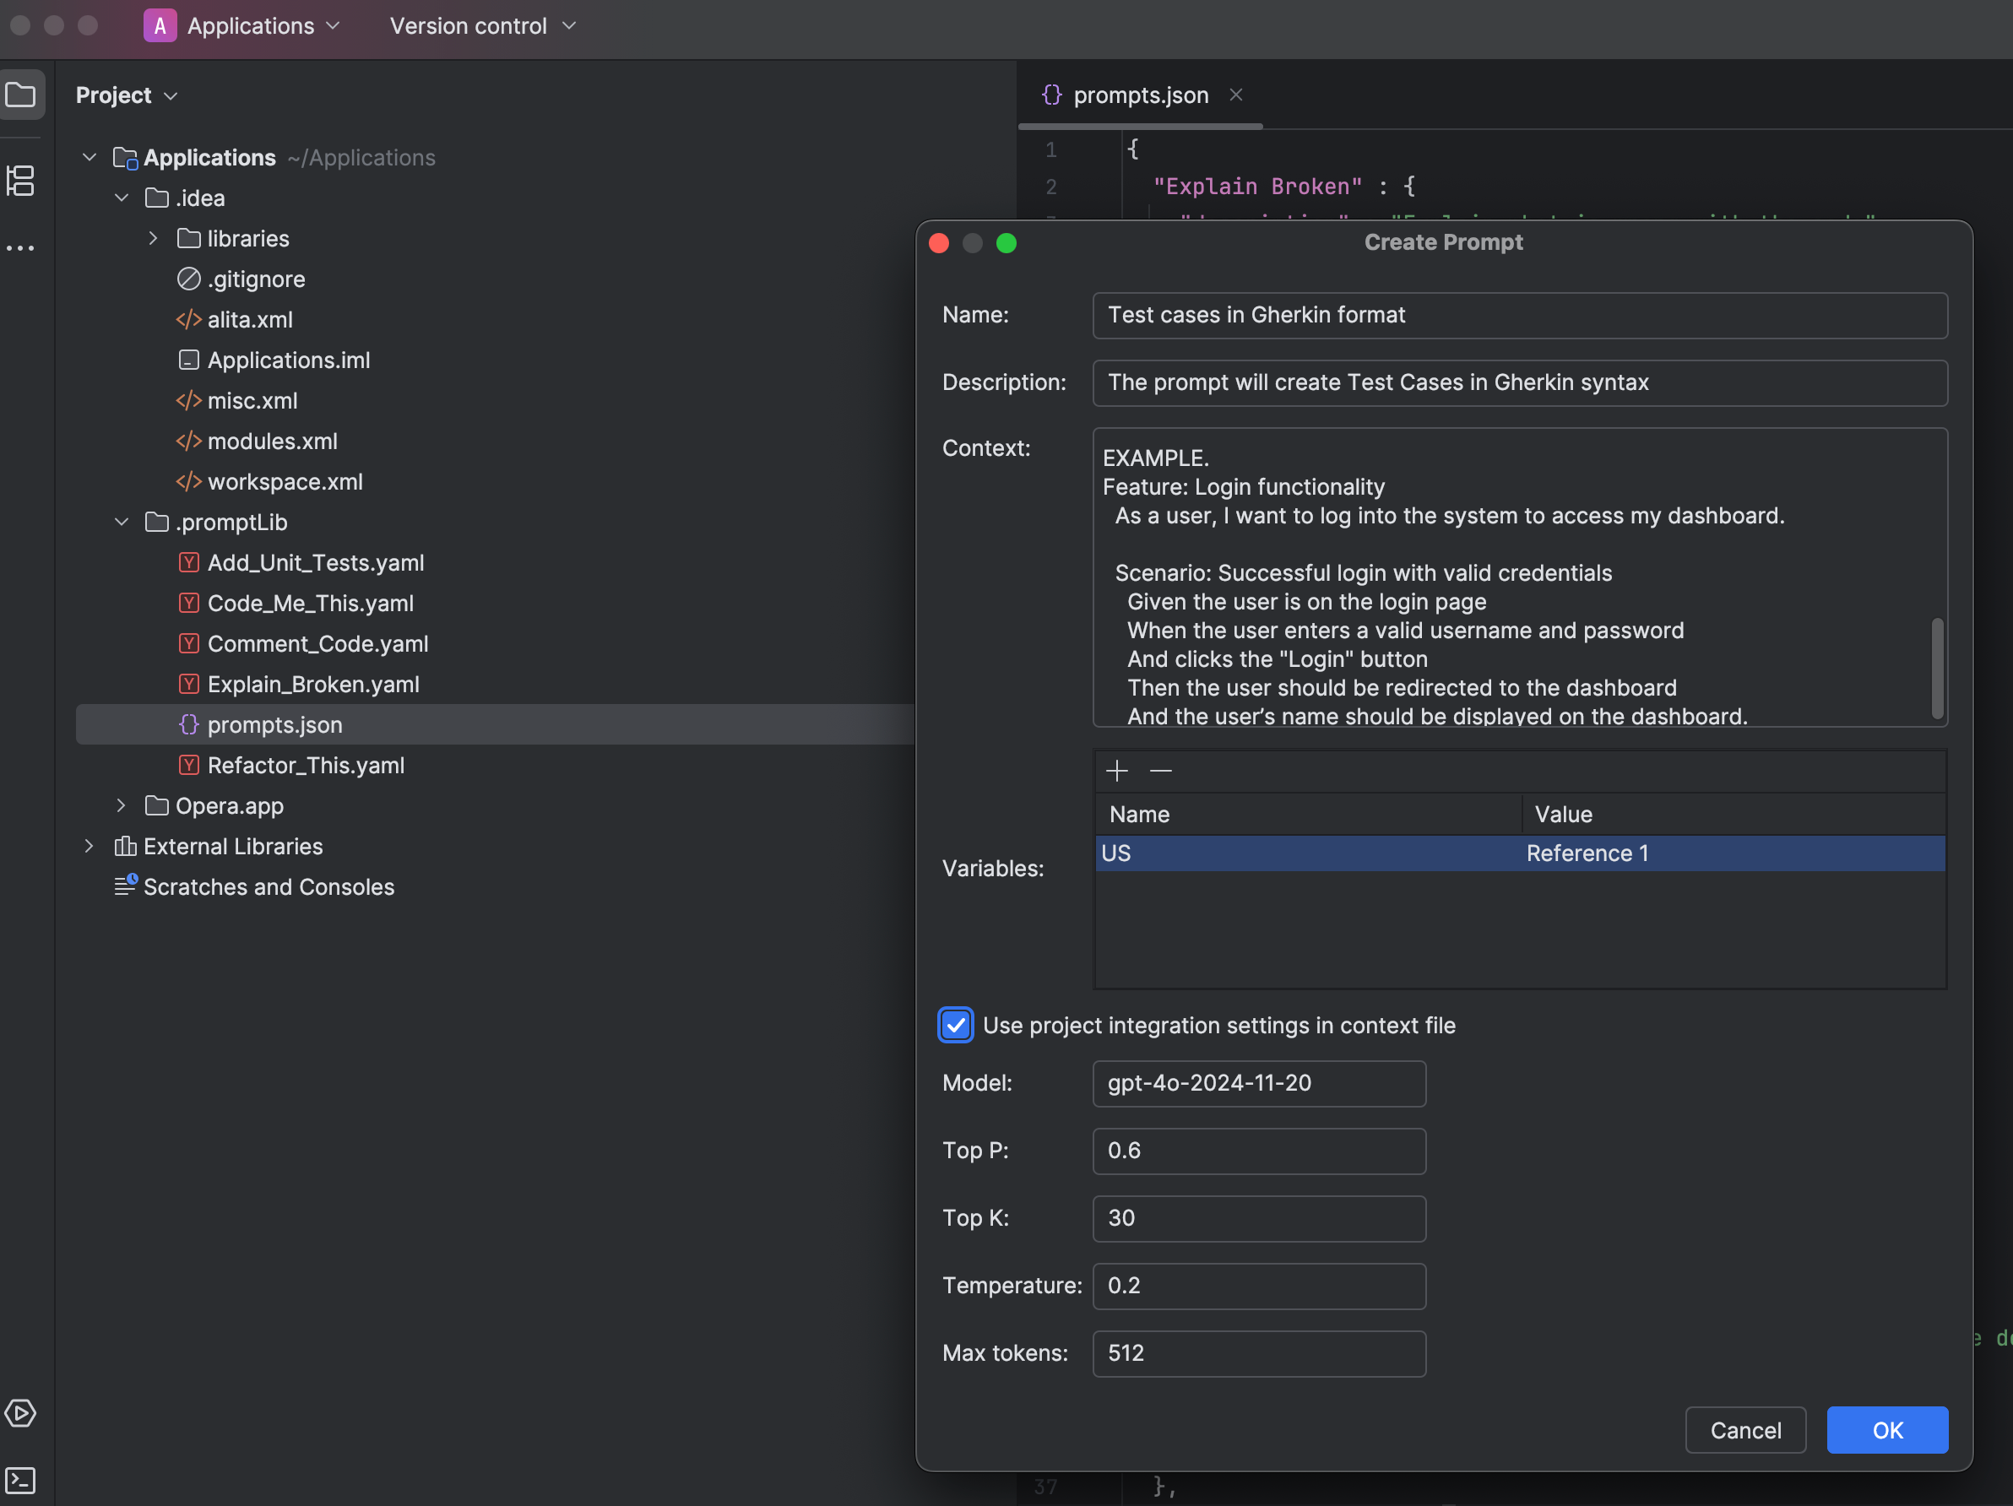This screenshot has height=1506, width=2013.
Task: Switch to the prompts.json editor tab
Action: tap(1140, 95)
